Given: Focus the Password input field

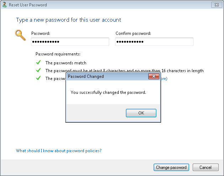Looking at the screenshot, I should tap(70, 42).
